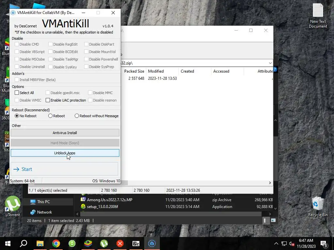Open Recycle Bin desktop icon

pyautogui.click(x=318, y=207)
